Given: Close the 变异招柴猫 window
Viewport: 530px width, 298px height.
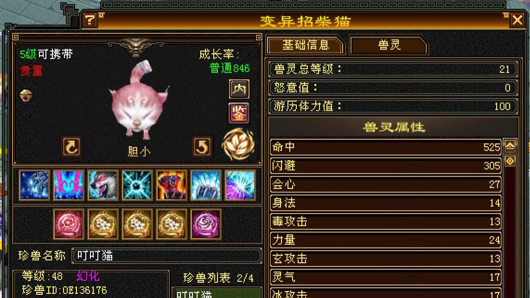Looking at the screenshot, I should (x=517, y=20).
